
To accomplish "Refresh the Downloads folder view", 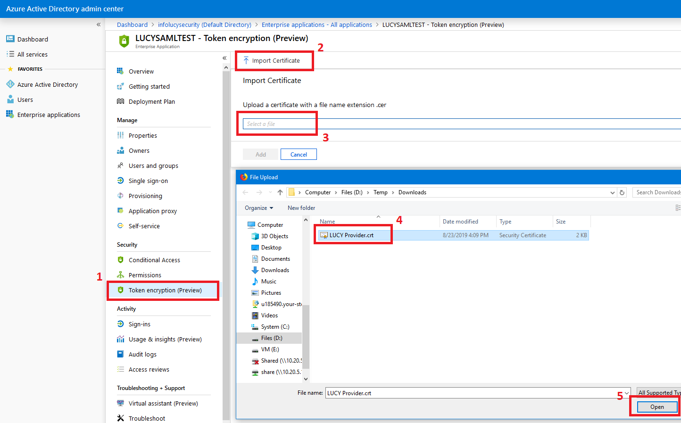I will [622, 192].
